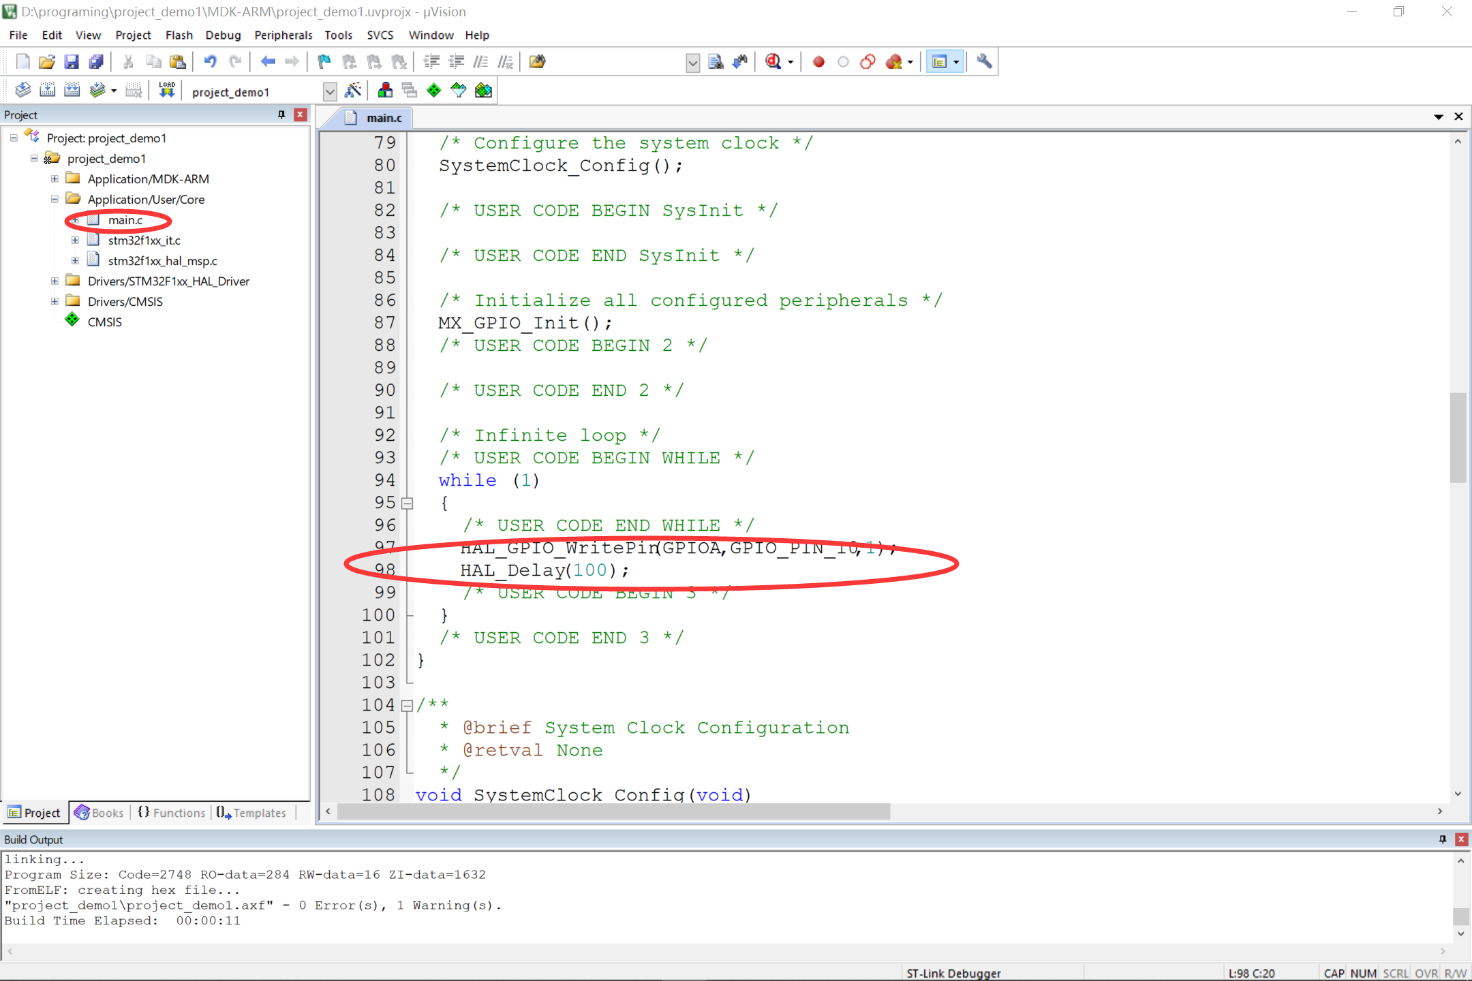Open the Flash menu
Screen dimensions: 1472x981
click(179, 35)
